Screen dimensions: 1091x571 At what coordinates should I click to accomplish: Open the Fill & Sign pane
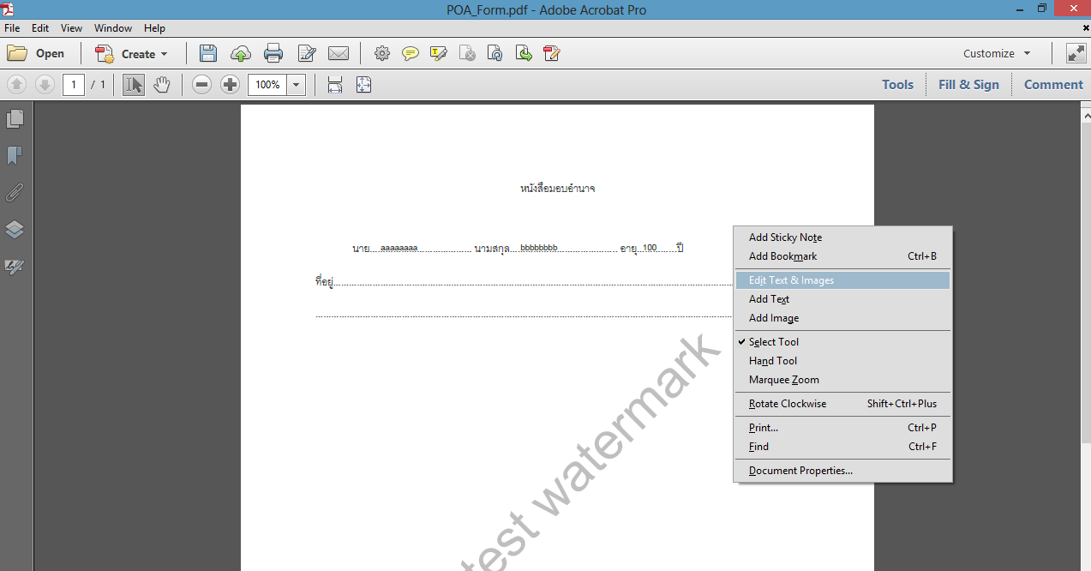968,84
